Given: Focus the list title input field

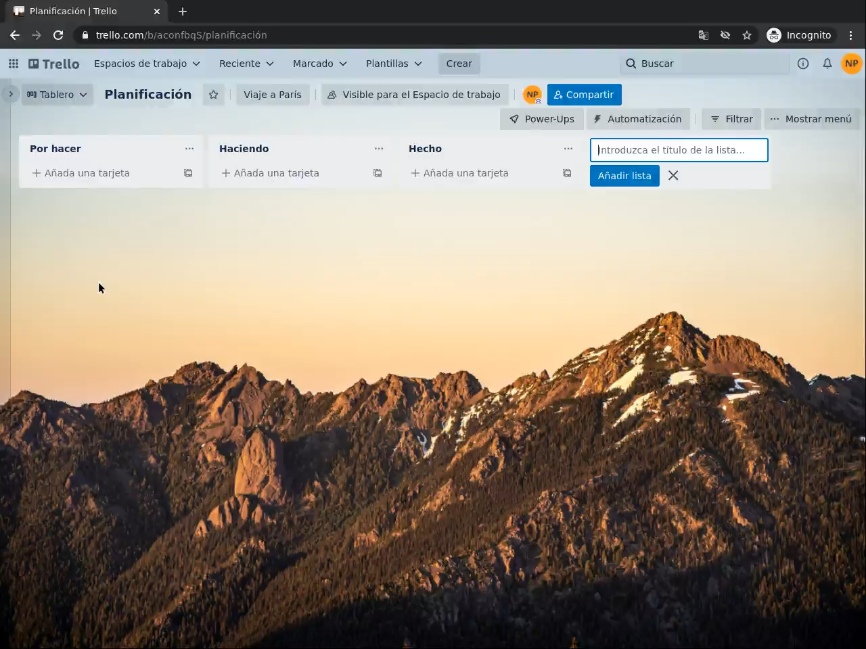Looking at the screenshot, I should [679, 150].
